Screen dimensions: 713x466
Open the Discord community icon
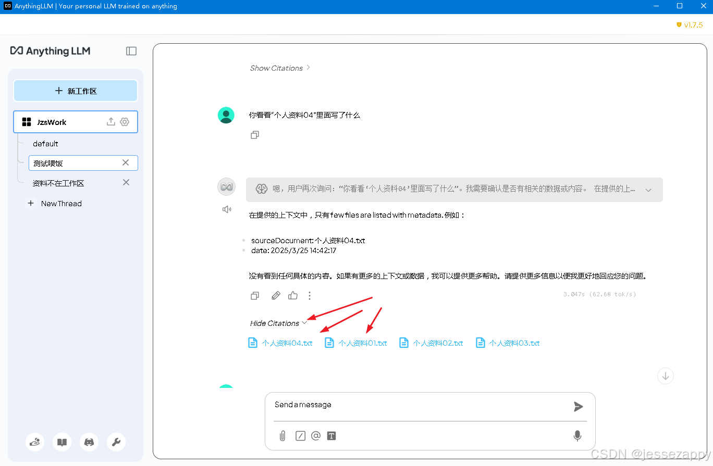[x=89, y=442]
